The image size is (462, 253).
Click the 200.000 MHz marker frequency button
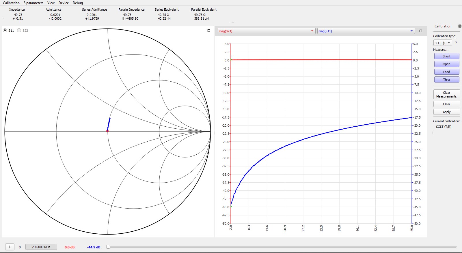pyautogui.click(x=41, y=247)
